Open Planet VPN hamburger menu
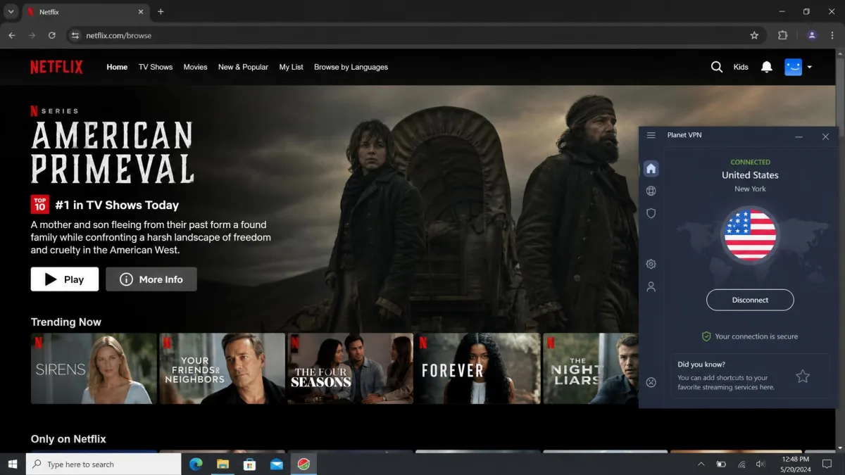Screen dimensions: 845x475 [x=651, y=135]
